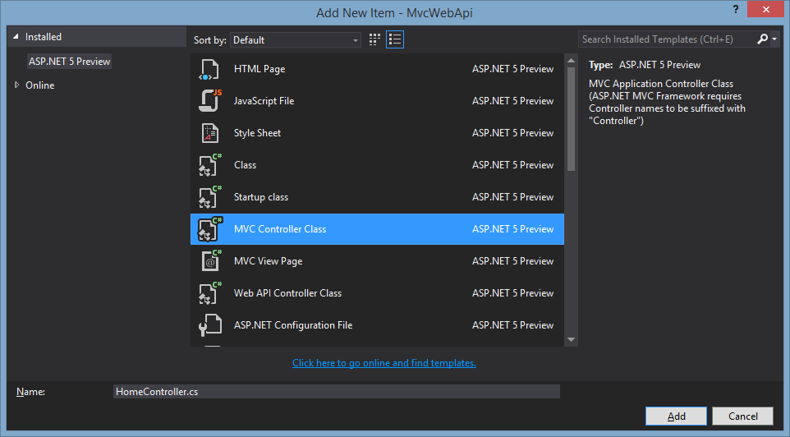Switch to small icons view

375,39
